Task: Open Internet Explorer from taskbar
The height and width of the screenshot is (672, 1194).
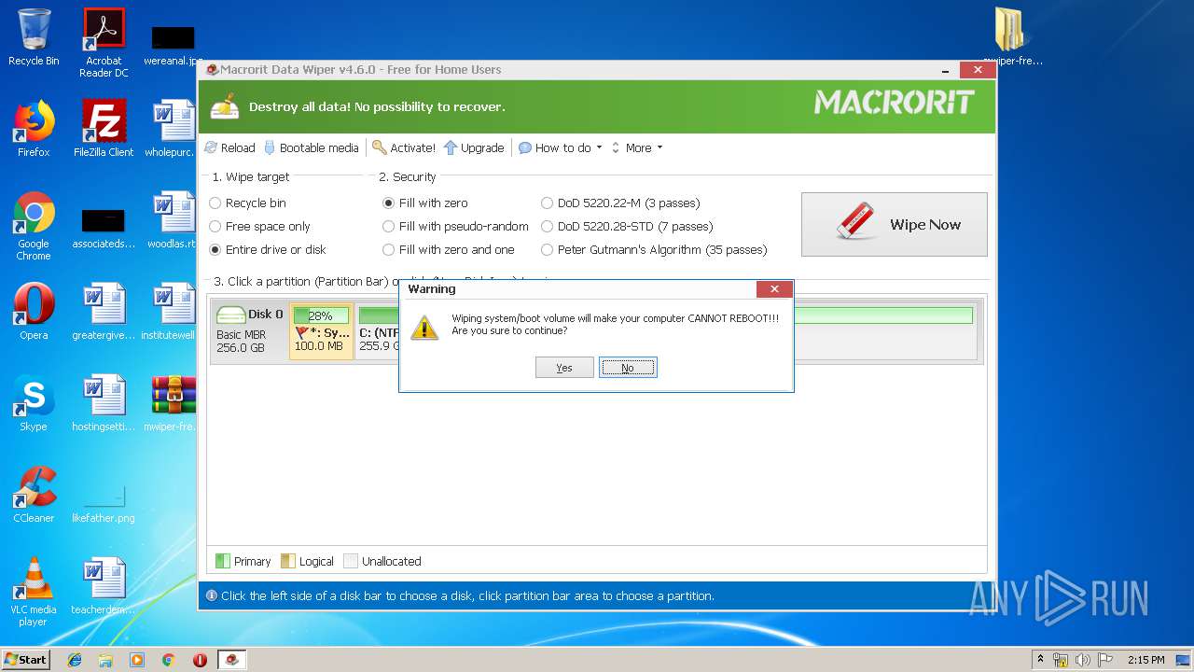Action: coord(75,660)
